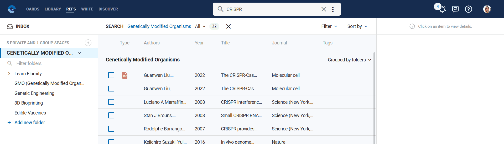Open the Filter dropdown
The width and height of the screenshot is (504, 144).
click(329, 26)
